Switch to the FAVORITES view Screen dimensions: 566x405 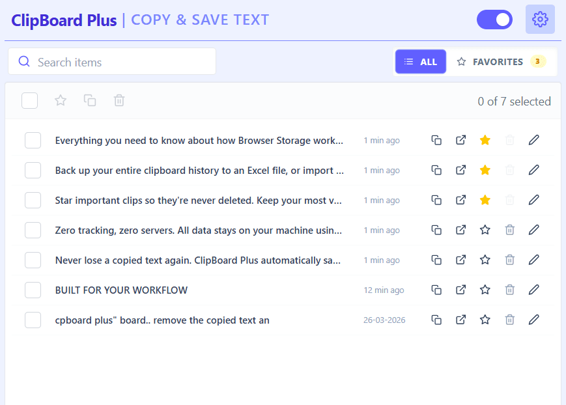tap(497, 61)
